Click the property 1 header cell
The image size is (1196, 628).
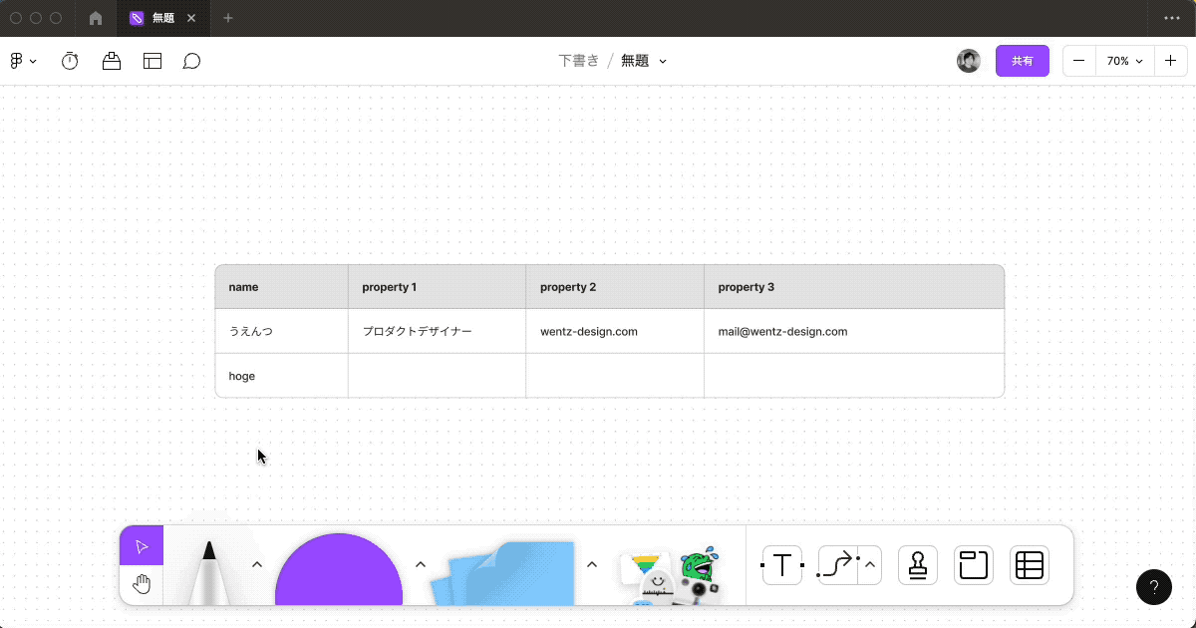point(438,287)
